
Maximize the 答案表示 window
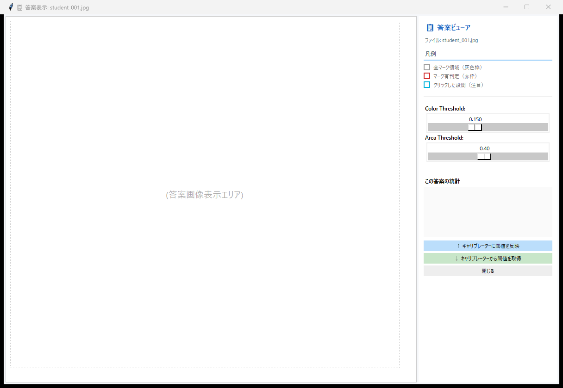pos(526,7)
